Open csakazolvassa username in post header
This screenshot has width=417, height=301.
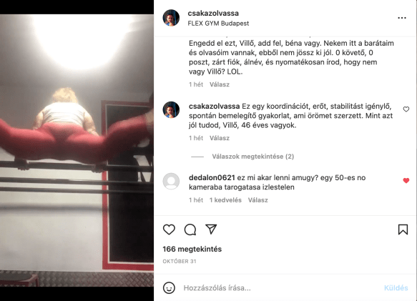[x=213, y=13]
